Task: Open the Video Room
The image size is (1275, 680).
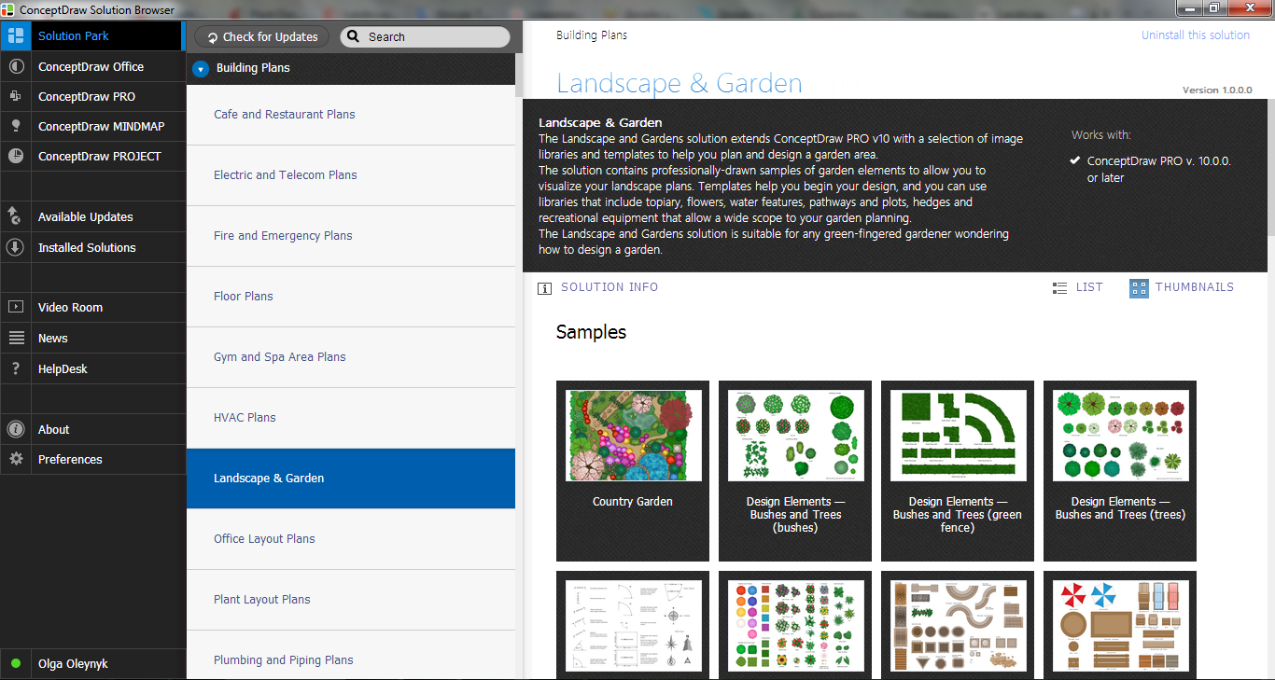Action: pos(92,307)
